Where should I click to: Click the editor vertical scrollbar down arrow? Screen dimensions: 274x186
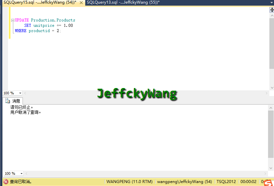click(272, 88)
